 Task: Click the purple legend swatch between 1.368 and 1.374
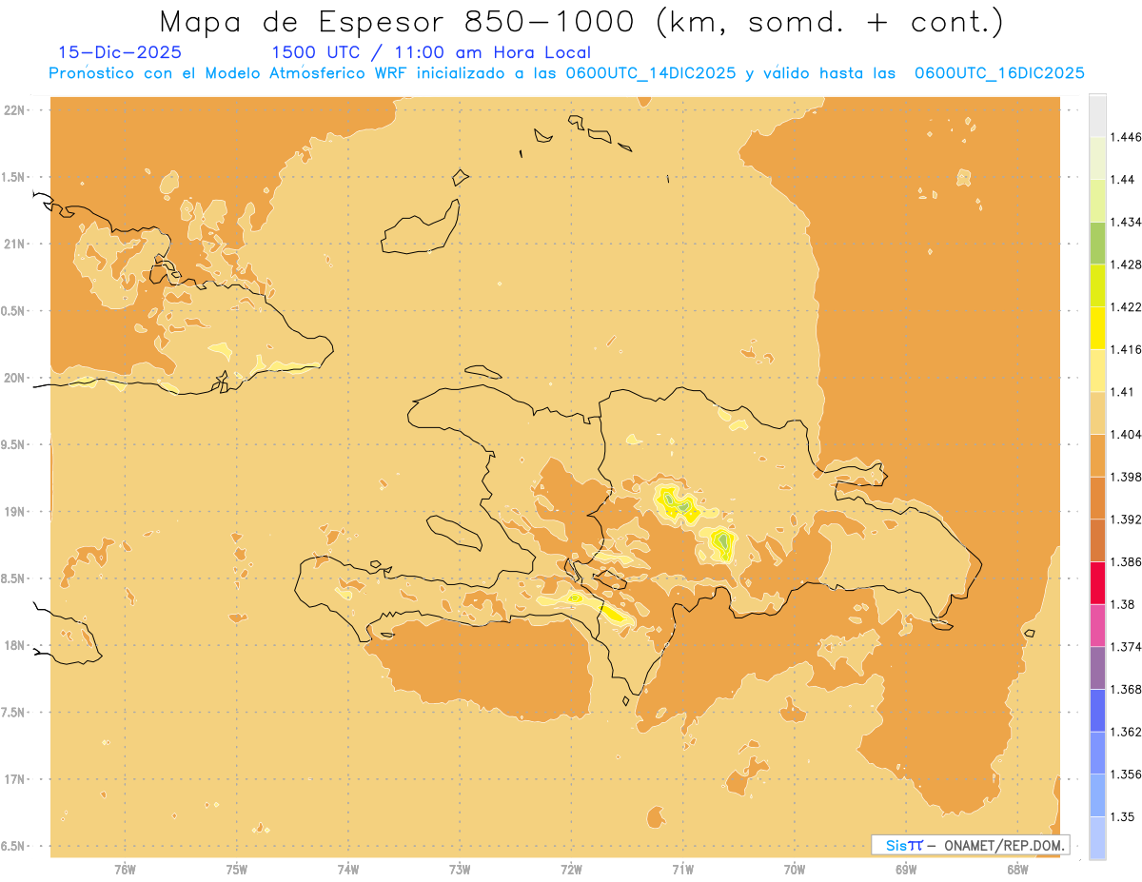pos(1097,668)
